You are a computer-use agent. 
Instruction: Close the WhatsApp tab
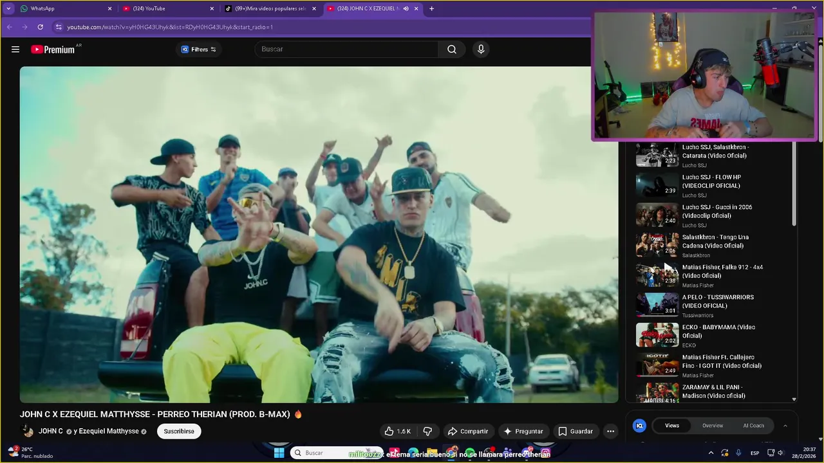pyautogui.click(x=109, y=8)
